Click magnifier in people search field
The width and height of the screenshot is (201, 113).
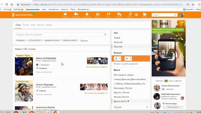(105, 35)
